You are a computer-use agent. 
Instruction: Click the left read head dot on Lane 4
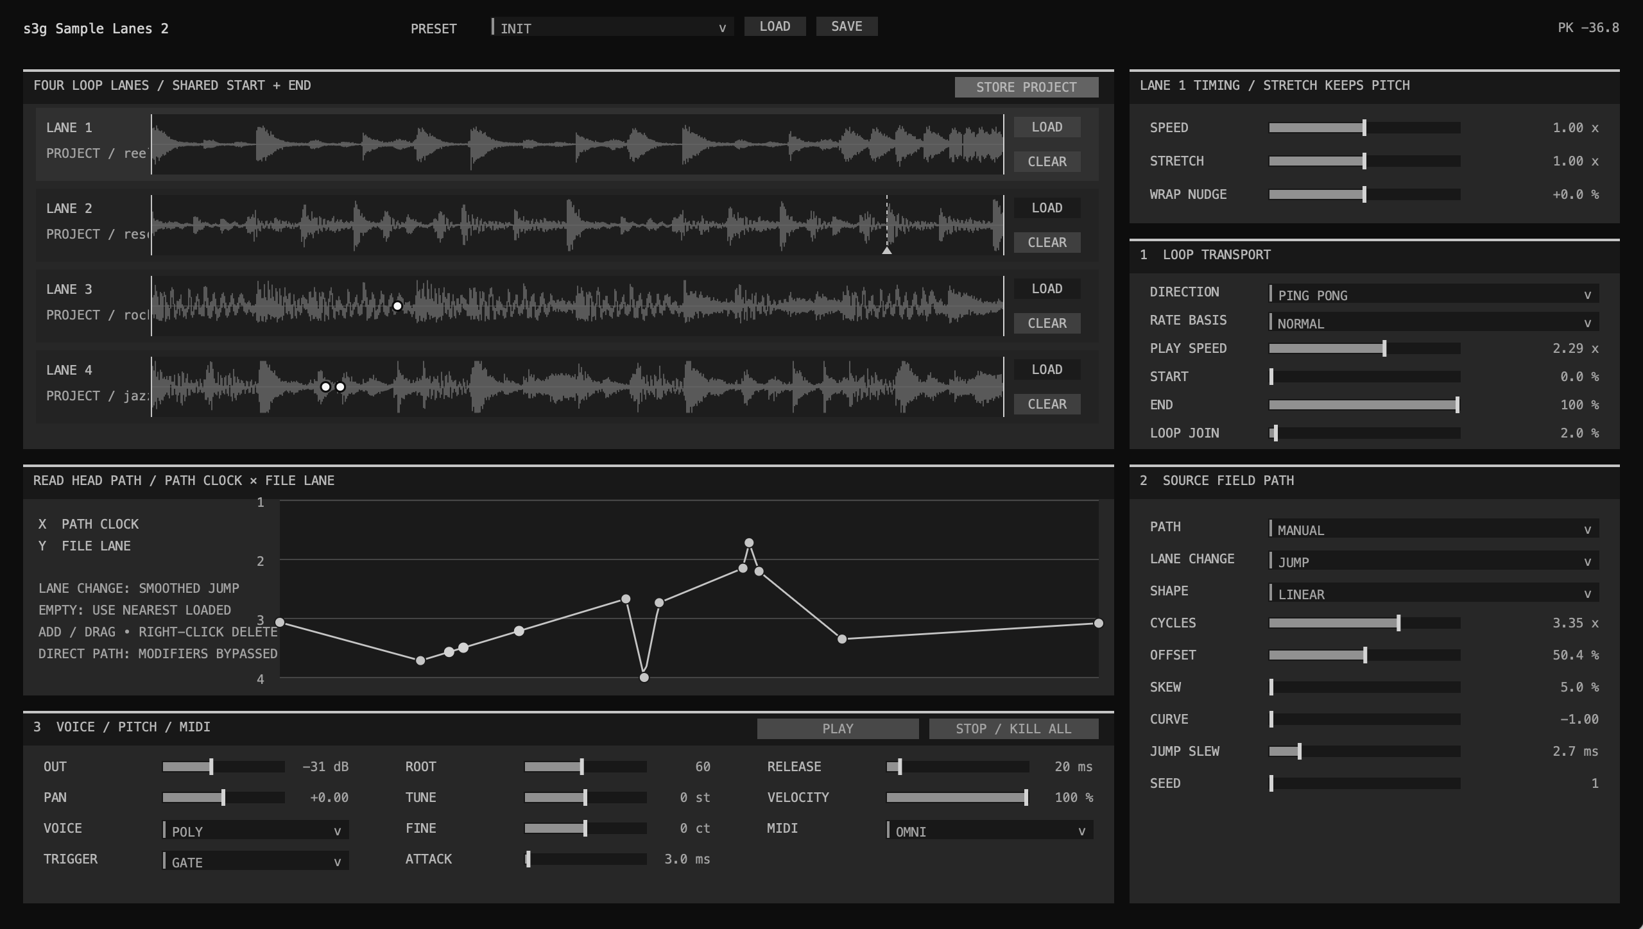click(325, 387)
